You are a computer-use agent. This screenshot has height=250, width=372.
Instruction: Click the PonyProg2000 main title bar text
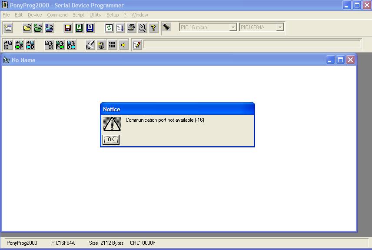tap(67, 5)
